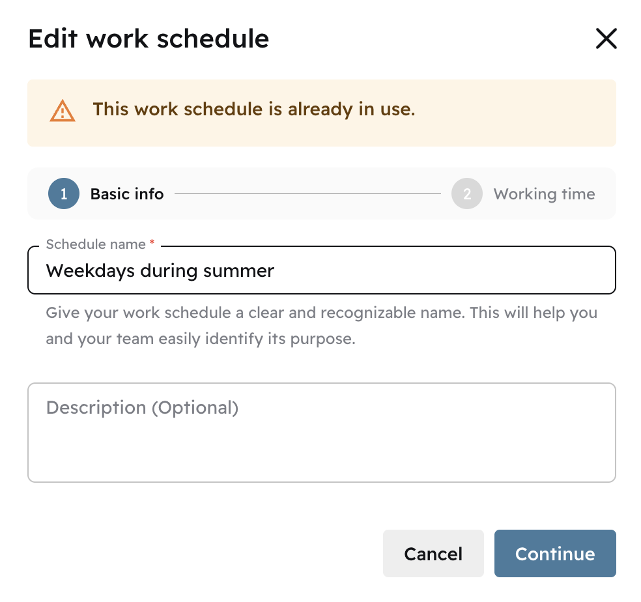Screen dimensions: 641x602
Task: Click the Edit work schedule title
Action: click(148, 38)
